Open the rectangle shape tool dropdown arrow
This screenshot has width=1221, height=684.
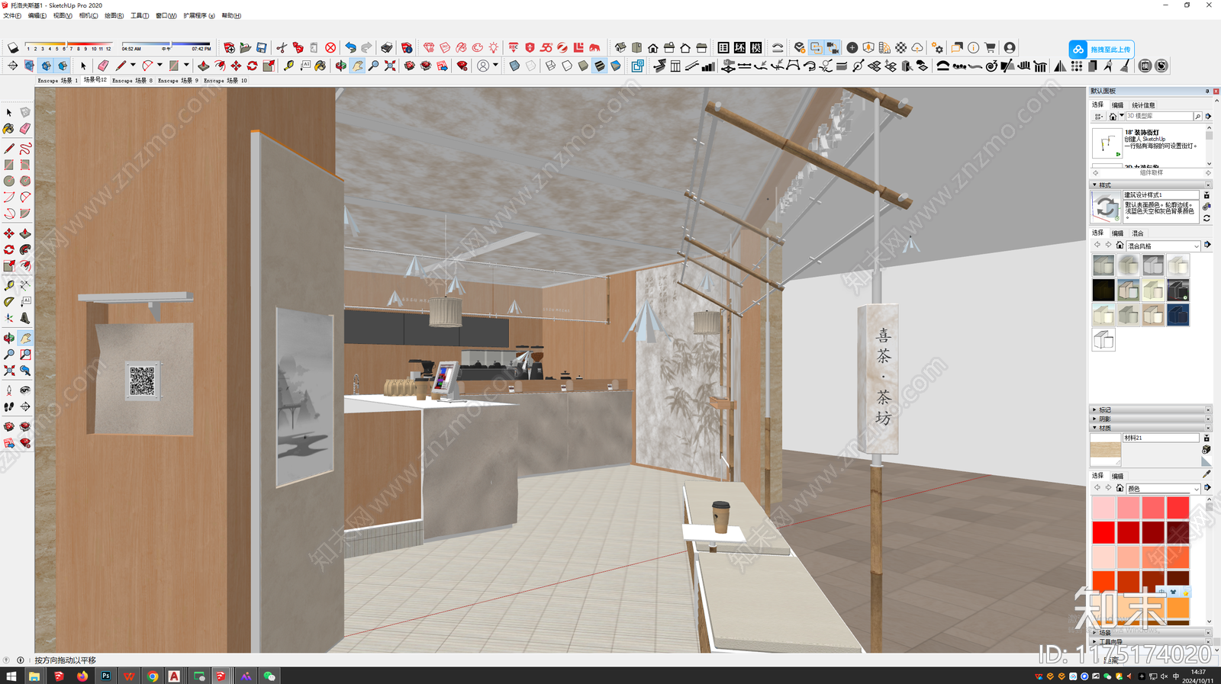click(186, 65)
